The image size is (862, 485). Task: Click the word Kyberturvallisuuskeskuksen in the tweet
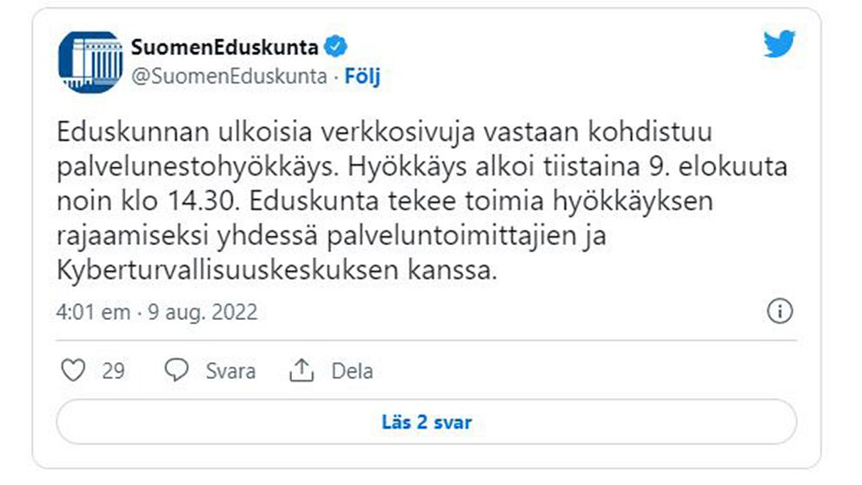coord(227,270)
